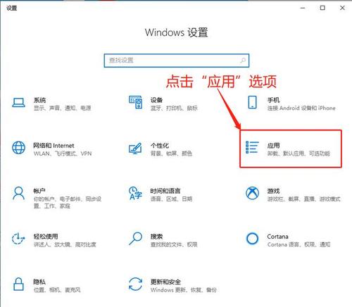
Task: Select the 个性化 category title
Action: click(x=160, y=146)
